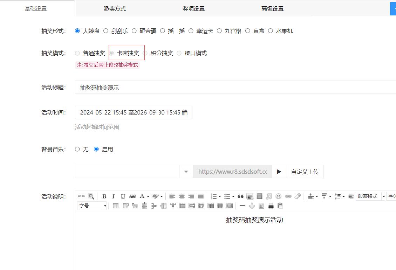The image size is (396, 270).
Task: Justify text in the editor
Action: [200, 196]
